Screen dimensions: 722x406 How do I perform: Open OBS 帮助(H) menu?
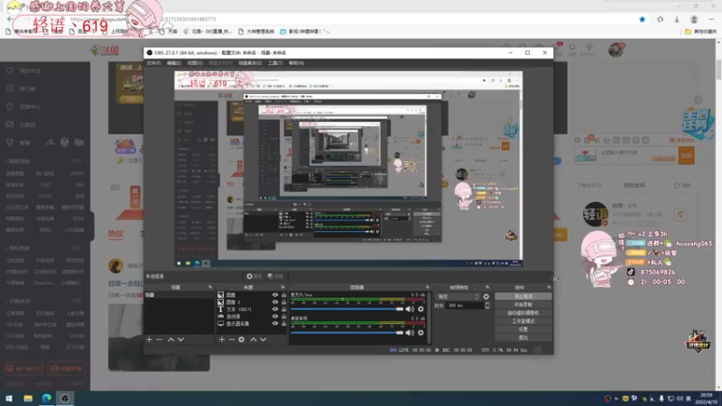coord(296,63)
